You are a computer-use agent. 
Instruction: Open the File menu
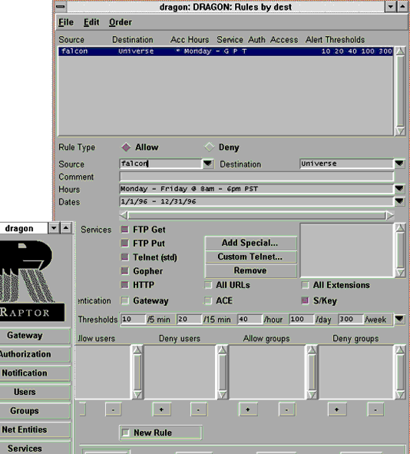coord(66,22)
